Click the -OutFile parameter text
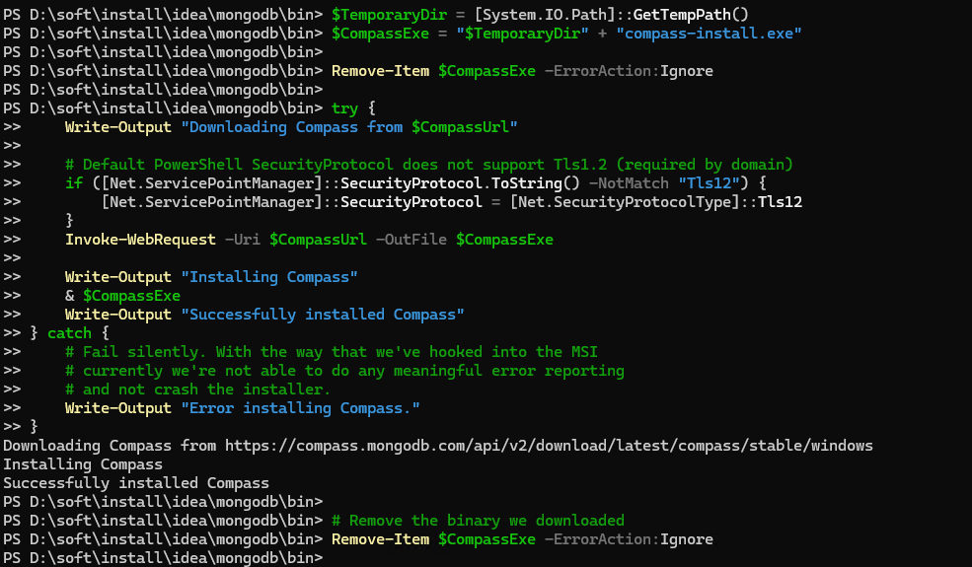This screenshot has height=567, width=972. [411, 240]
